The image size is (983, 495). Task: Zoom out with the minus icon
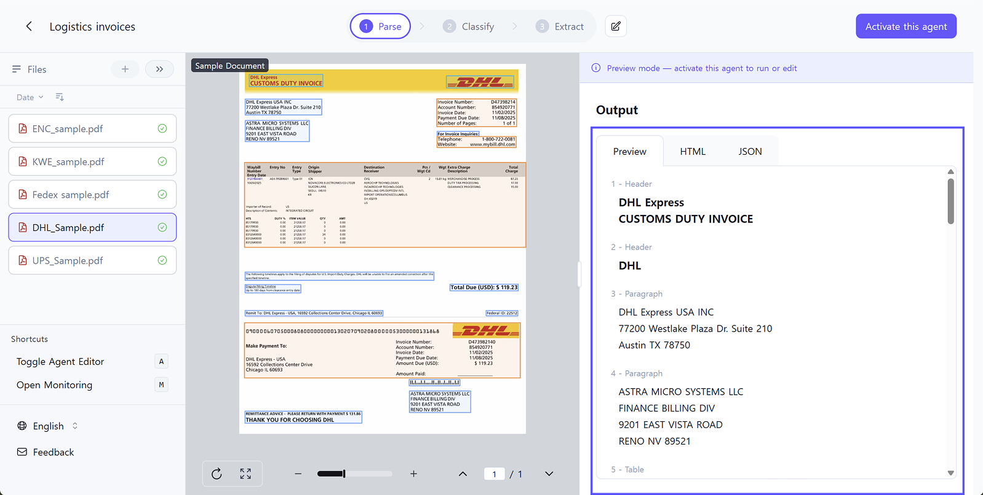pos(298,474)
